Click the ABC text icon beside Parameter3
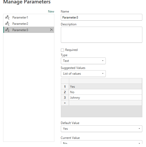 tap(7, 30)
